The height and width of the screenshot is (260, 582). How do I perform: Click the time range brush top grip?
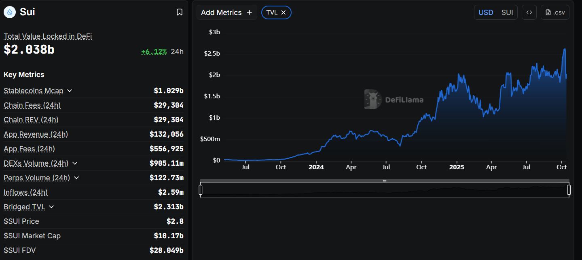pyautogui.click(x=385, y=181)
